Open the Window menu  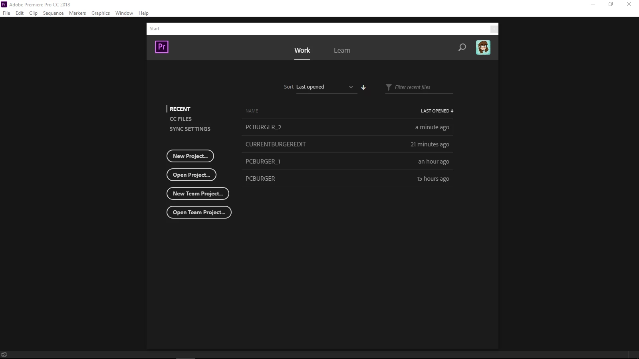coord(124,13)
